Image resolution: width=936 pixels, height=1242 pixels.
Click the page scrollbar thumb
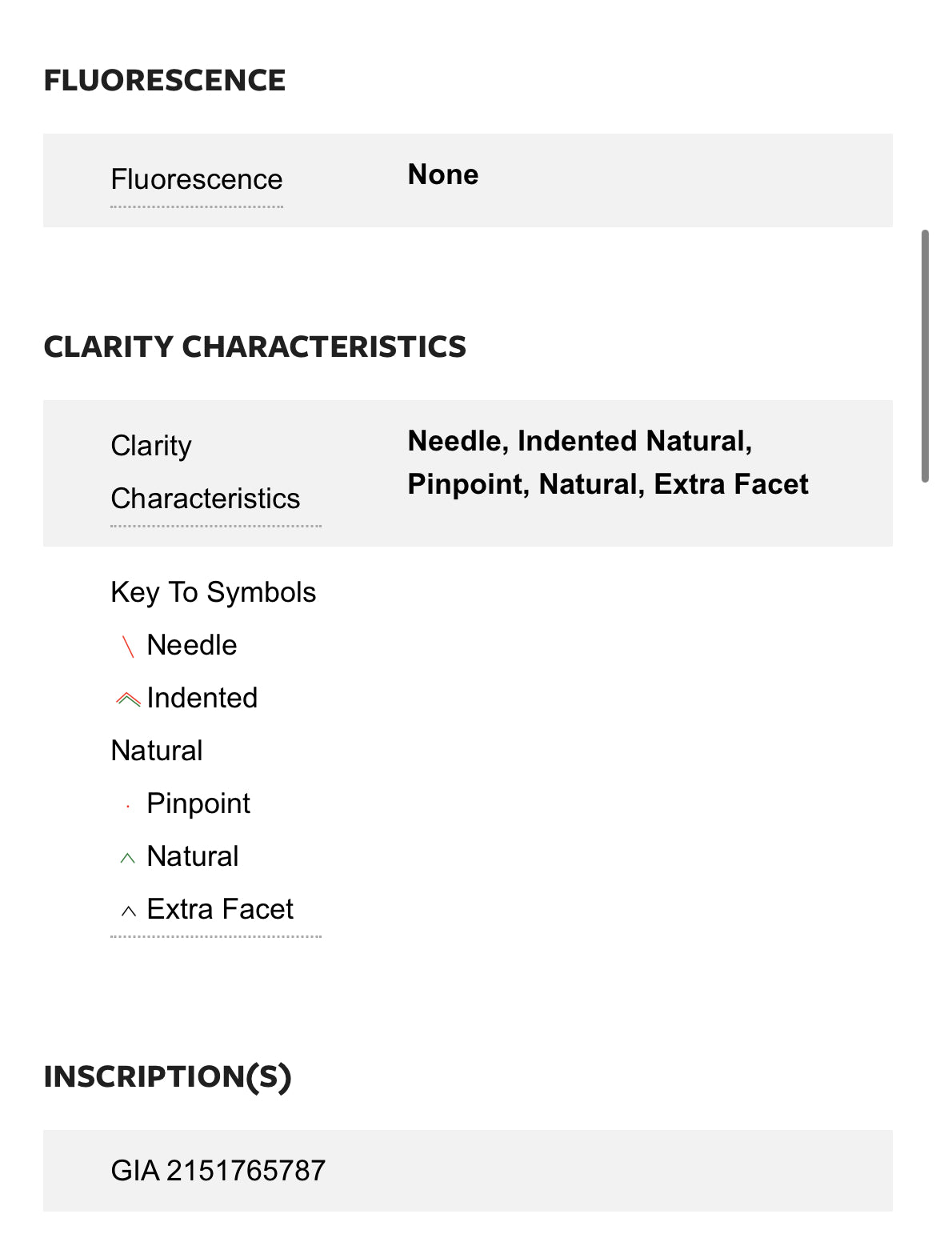pyautogui.click(x=925, y=356)
